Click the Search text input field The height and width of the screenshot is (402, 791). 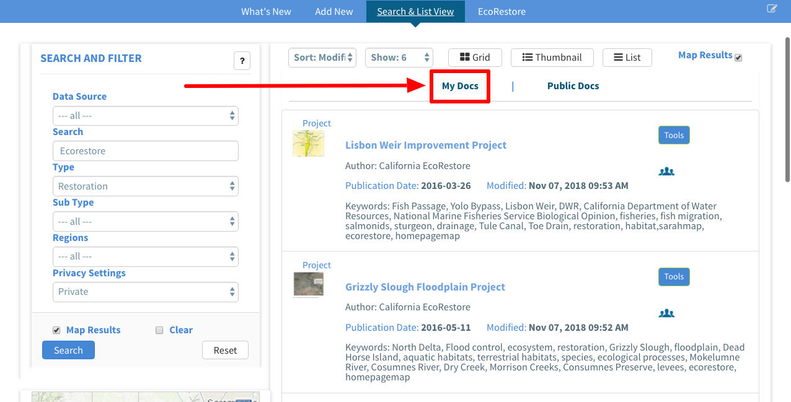[x=145, y=151]
